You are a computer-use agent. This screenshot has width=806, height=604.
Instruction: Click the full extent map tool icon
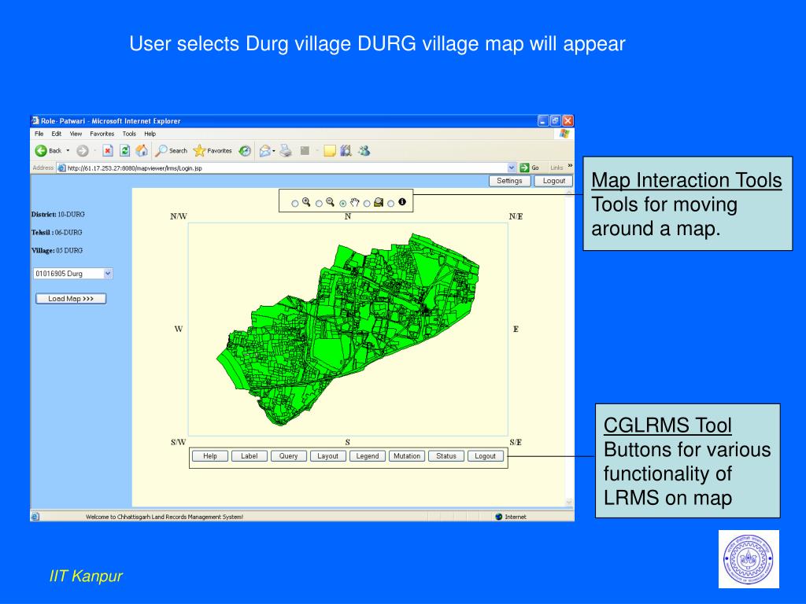click(x=379, y=202)
